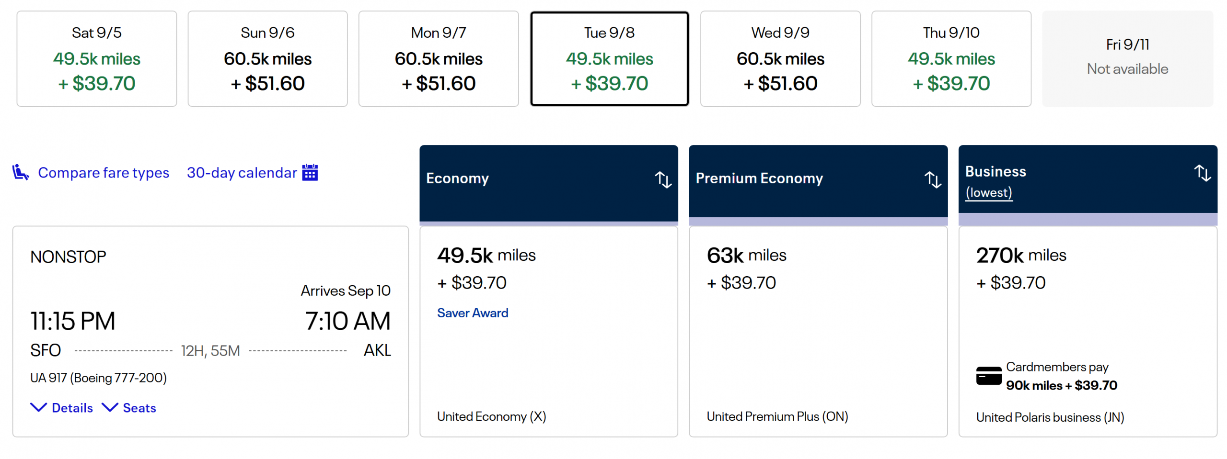The height and width of the screenshot is (459, 1227).
Task: Expand the Seats chevron
Action: [110, 407]
